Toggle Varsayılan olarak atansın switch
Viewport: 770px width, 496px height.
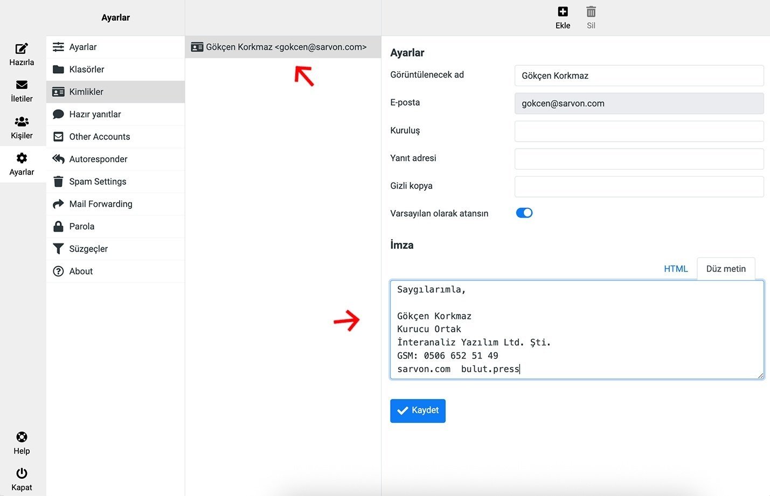(524, 213)
